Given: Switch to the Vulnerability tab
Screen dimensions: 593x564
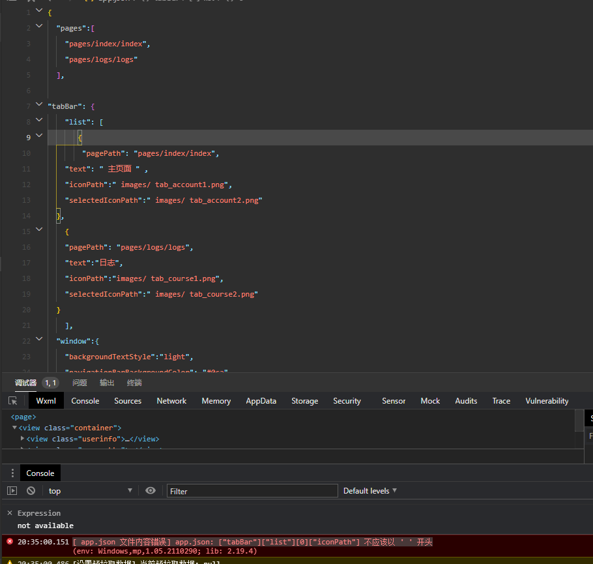Looking at the screenshot, I should 547,401.
